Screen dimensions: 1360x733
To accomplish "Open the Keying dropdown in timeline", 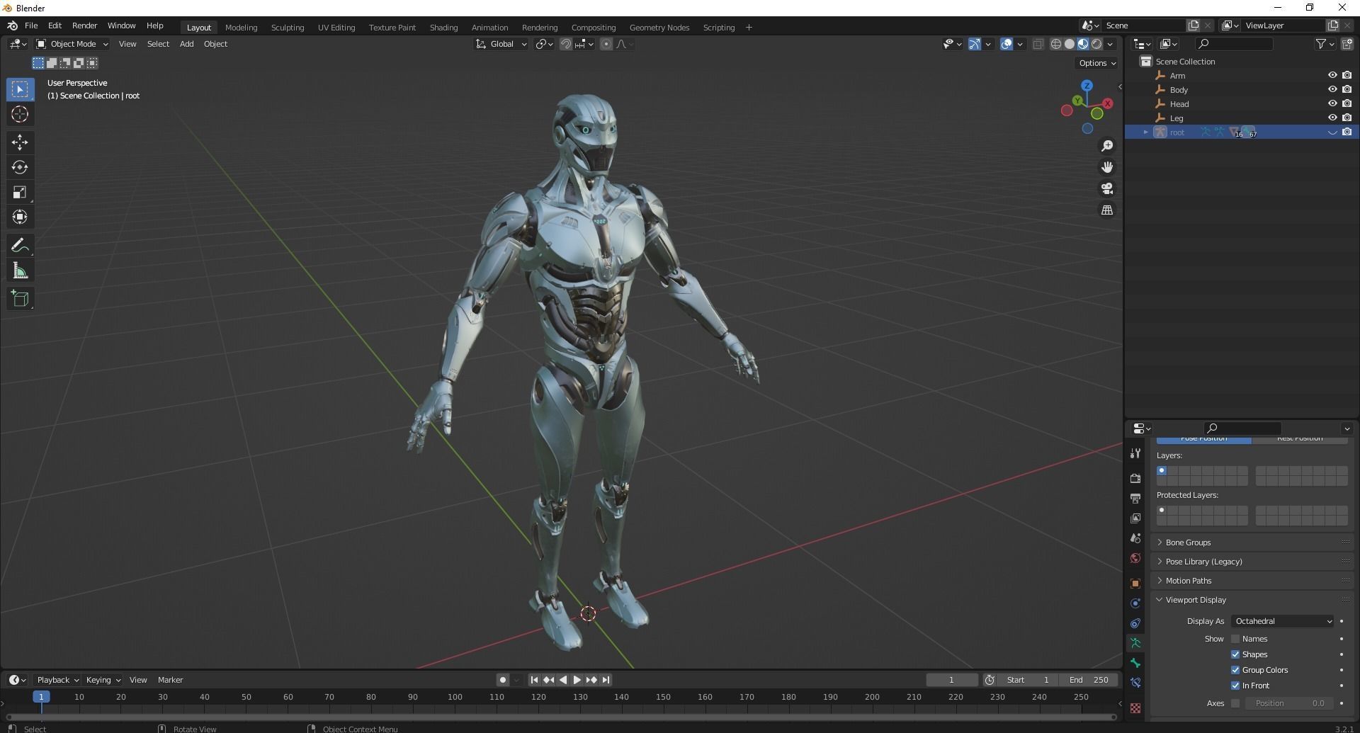I will [103, 680].
